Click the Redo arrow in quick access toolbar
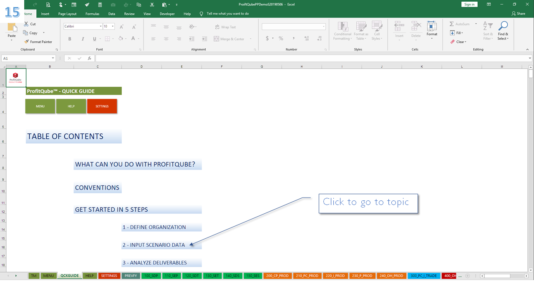The height and width of the screenshot is (300, 534). 35,5
